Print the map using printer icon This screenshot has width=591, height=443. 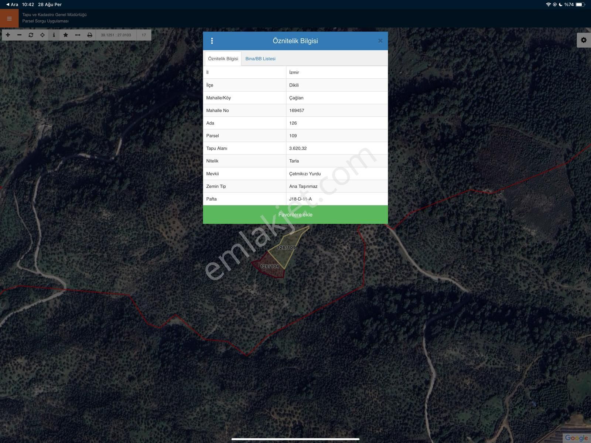pyautogui.click(x=90, y=35)
